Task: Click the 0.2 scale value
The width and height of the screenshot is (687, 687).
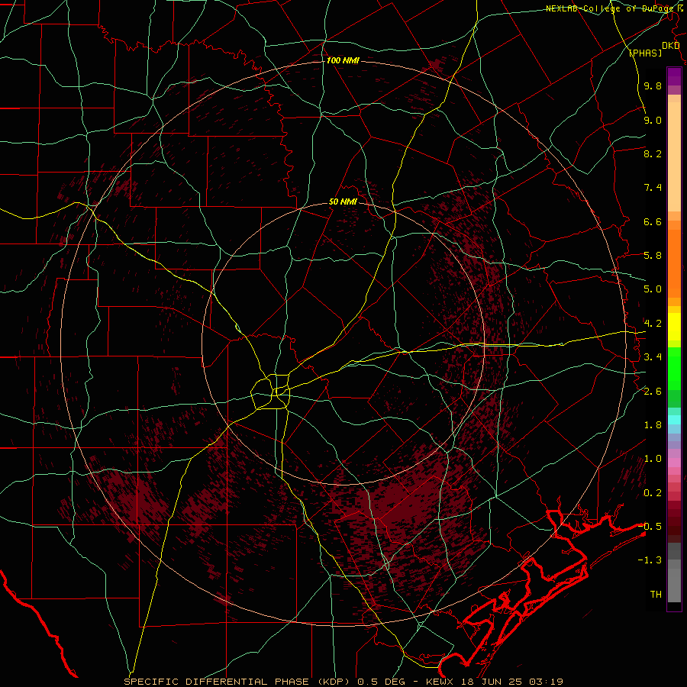Action: [x=653, y=493]
